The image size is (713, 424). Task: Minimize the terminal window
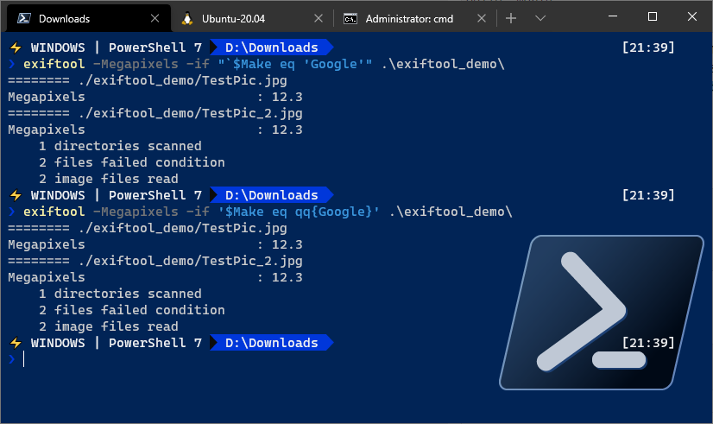click(x=613, y=16)
